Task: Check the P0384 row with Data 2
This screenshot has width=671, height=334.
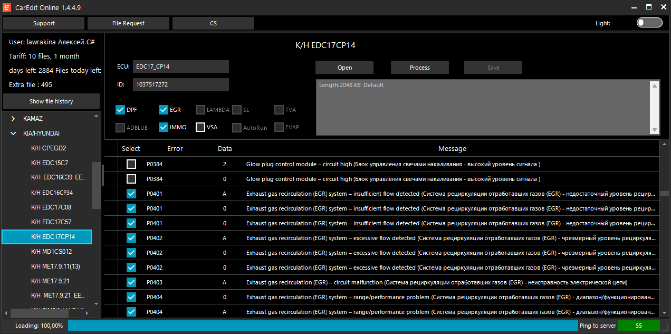Action: (131, 164)
